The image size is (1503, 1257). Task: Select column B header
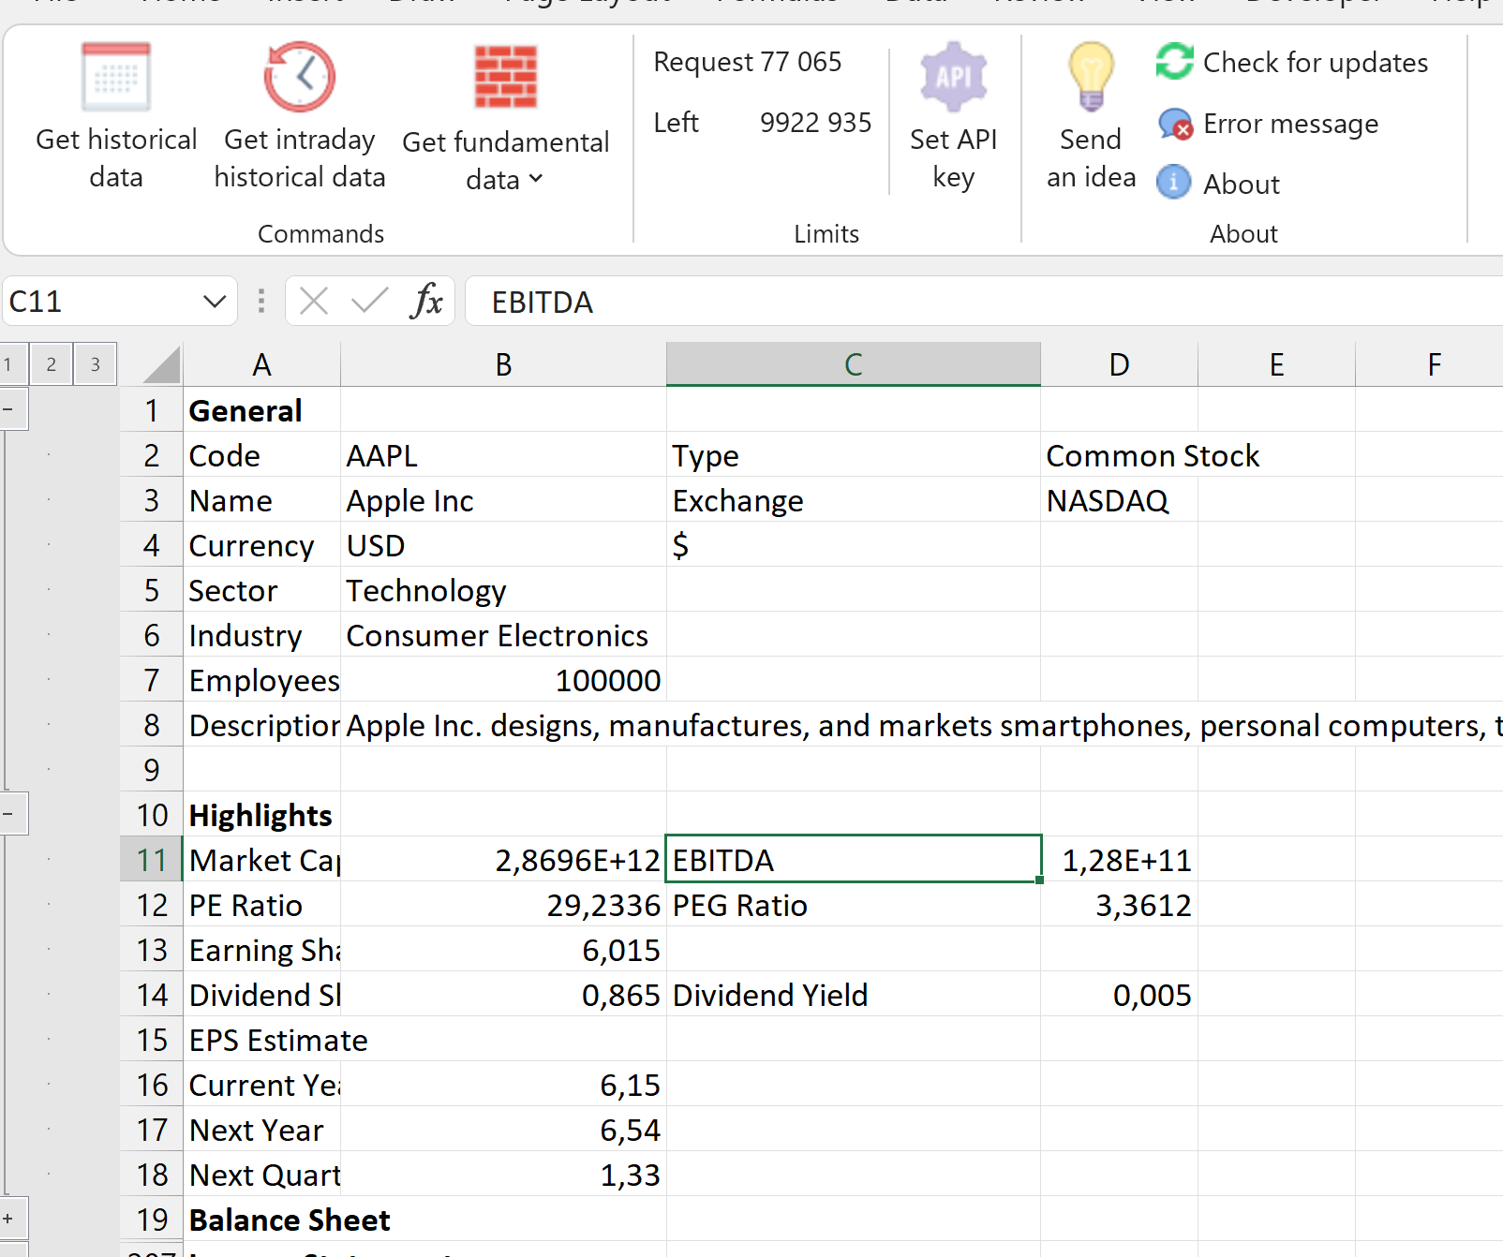click(x=503, y=364)
